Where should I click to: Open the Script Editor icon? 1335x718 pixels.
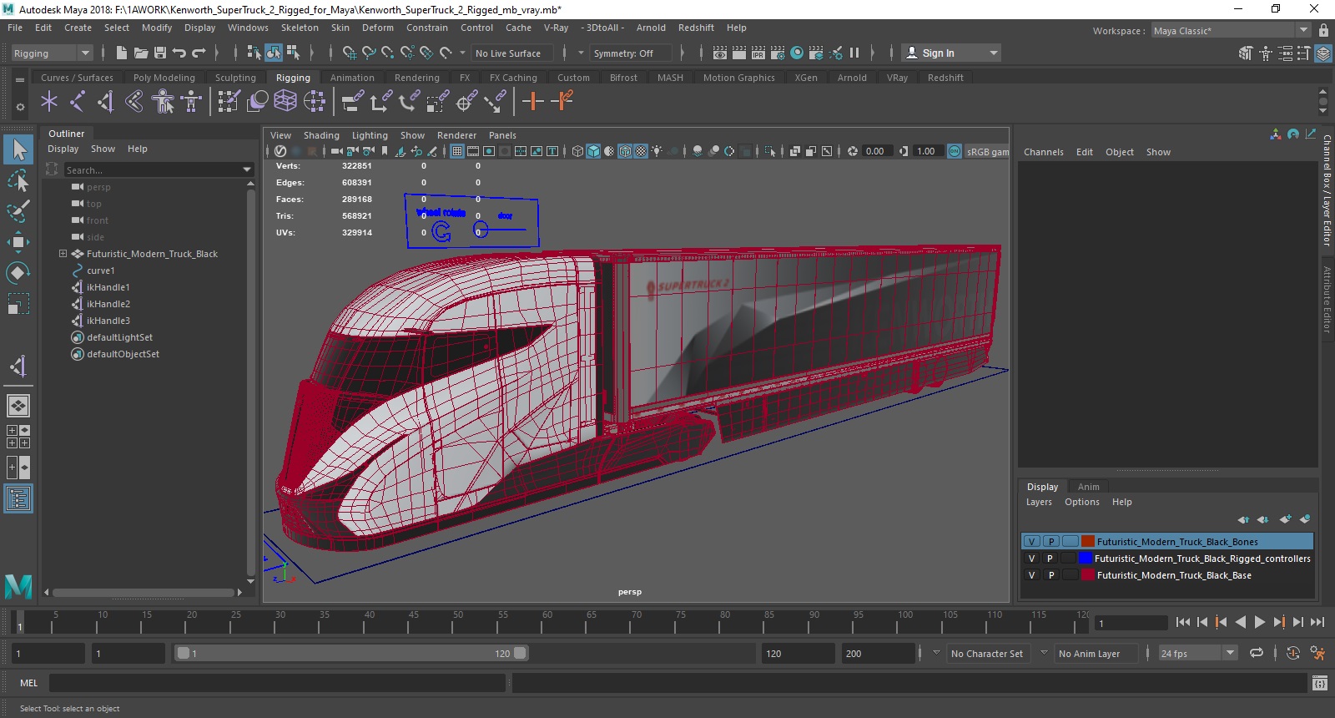1319,683
